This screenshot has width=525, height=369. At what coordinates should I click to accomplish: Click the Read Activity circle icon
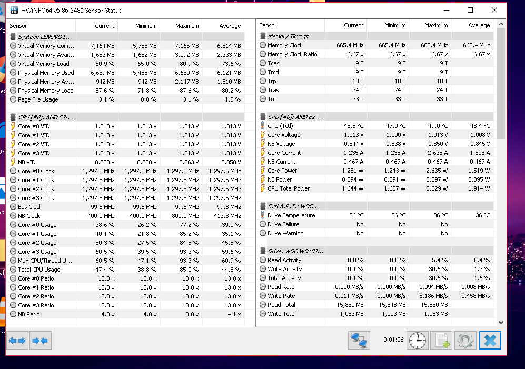(262, 260)
